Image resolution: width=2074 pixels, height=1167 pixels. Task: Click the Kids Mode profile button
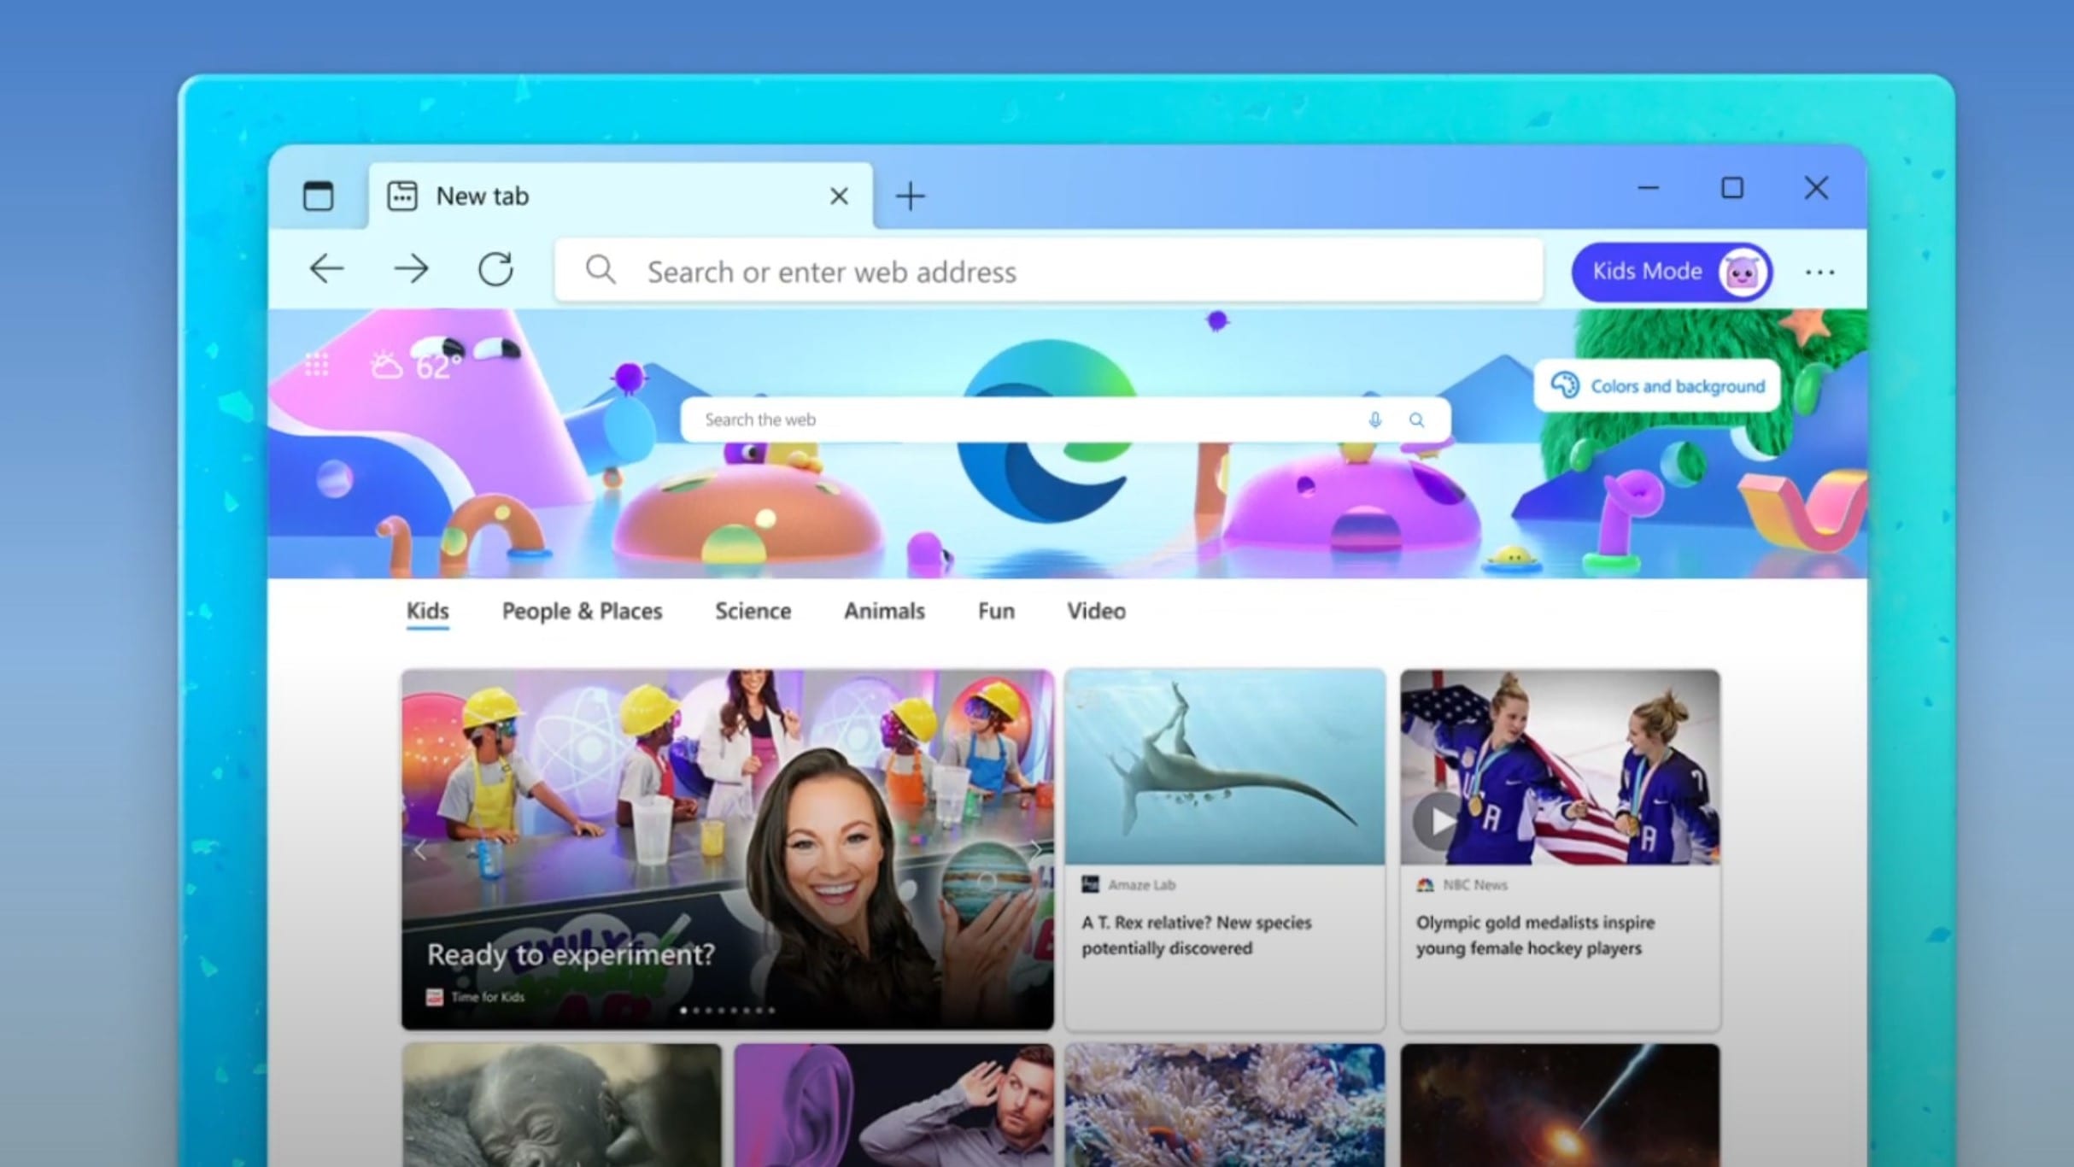point(1671,272)
